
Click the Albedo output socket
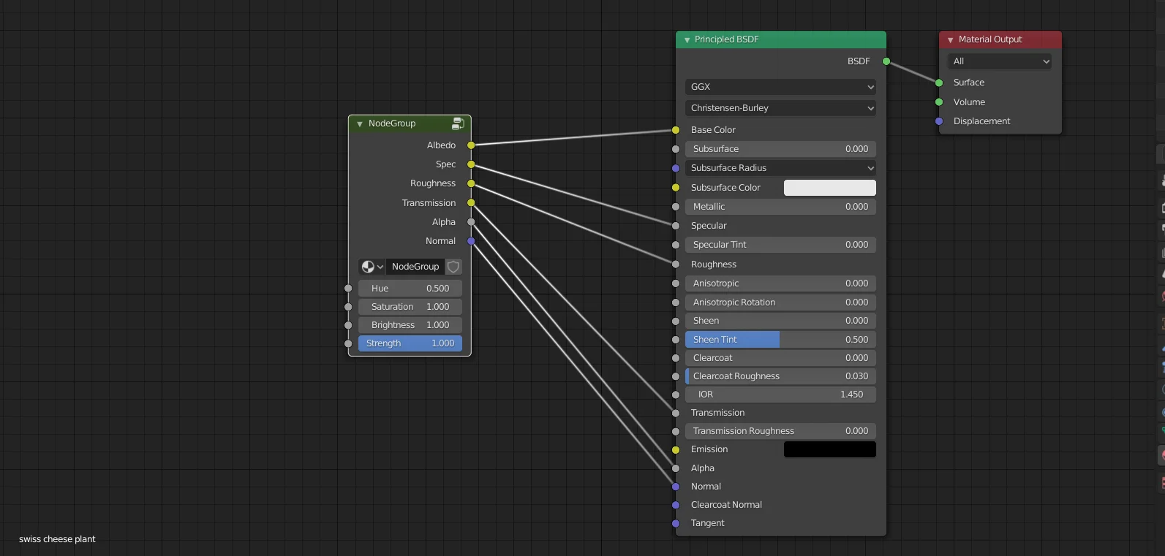coord(471,145)
